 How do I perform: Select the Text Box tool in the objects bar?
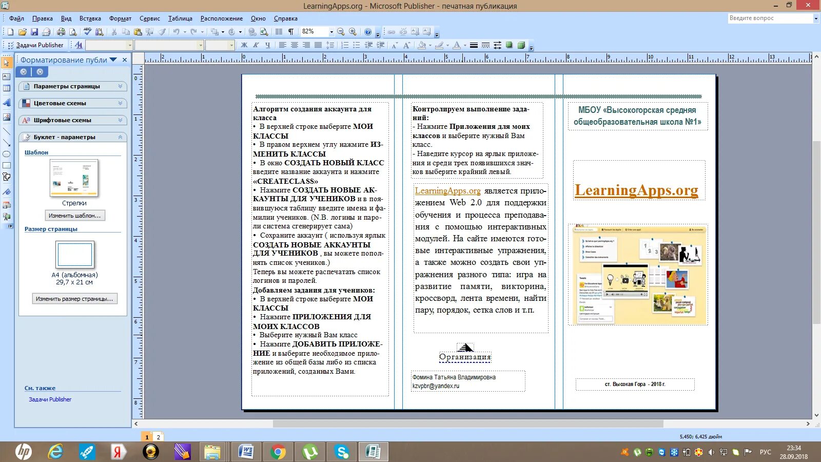(7, 76)
